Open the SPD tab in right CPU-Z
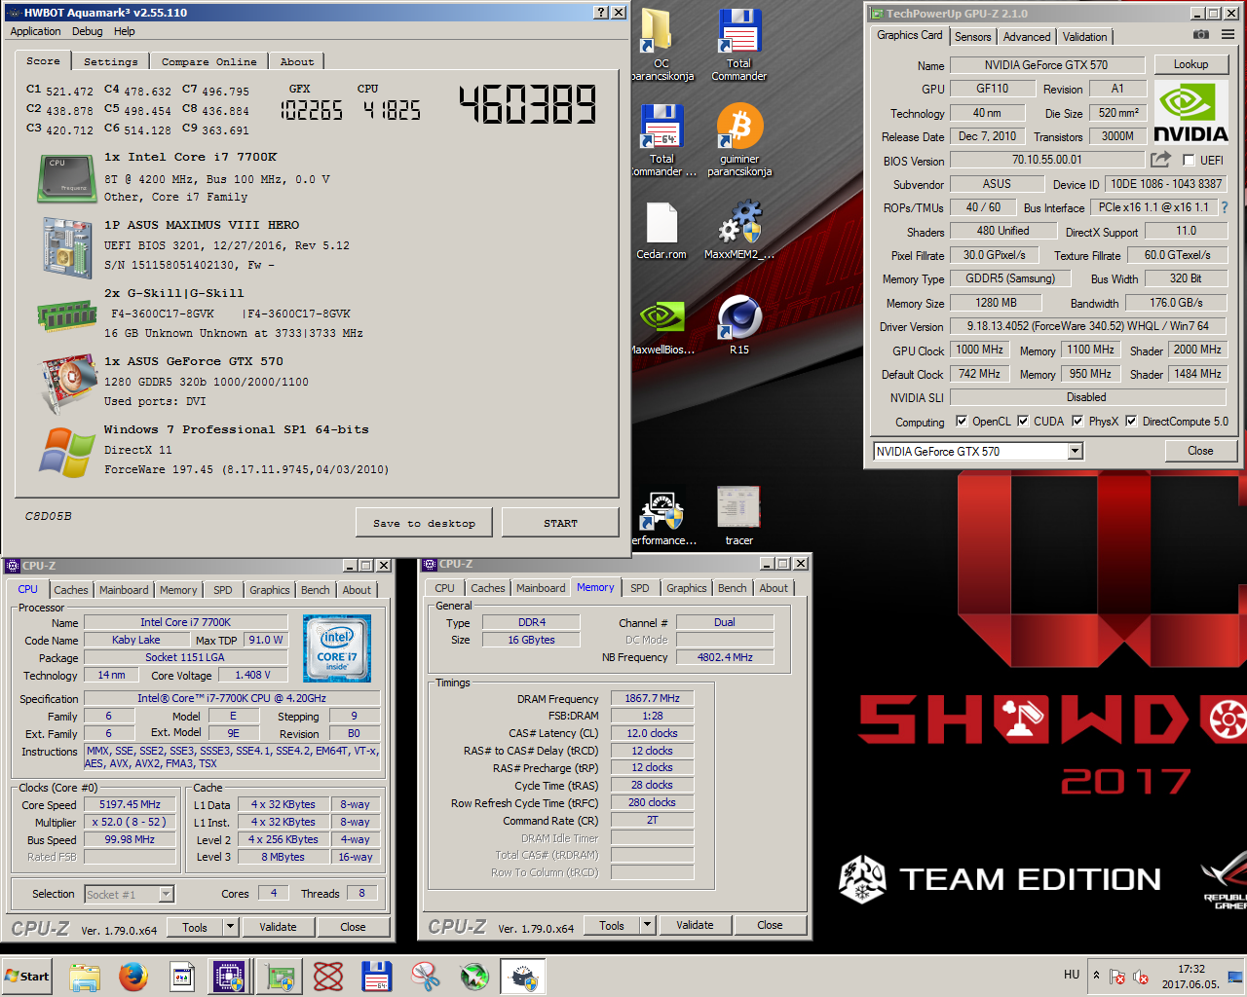This screenshot has width=1247, height=997. [639, 588]
